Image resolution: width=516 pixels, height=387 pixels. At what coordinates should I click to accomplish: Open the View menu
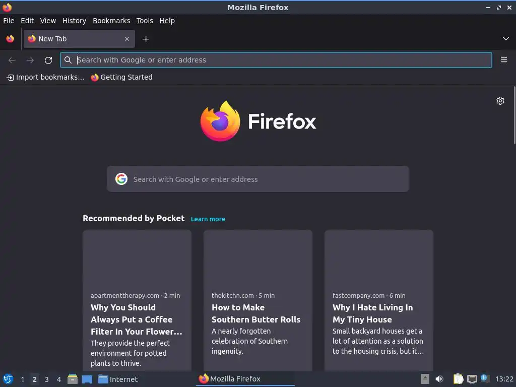[48, 21]
